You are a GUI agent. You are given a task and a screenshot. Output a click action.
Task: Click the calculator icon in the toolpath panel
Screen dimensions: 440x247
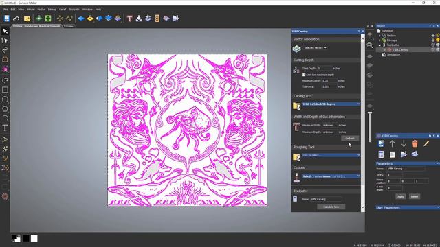pyautogui.click(x=381, y=154)
